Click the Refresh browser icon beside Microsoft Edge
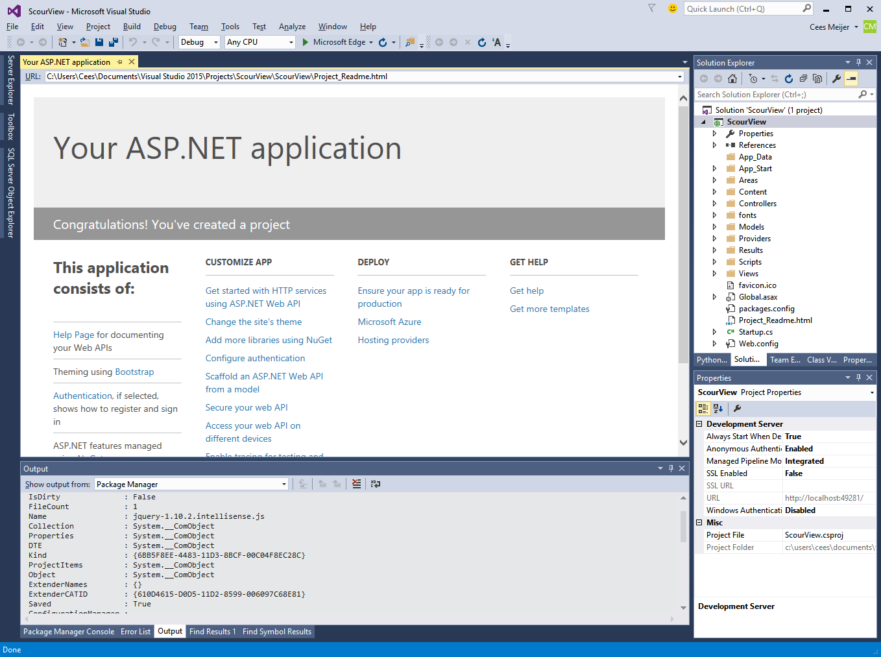Screen dimensions: 881x657 click(x=383, y=42)
